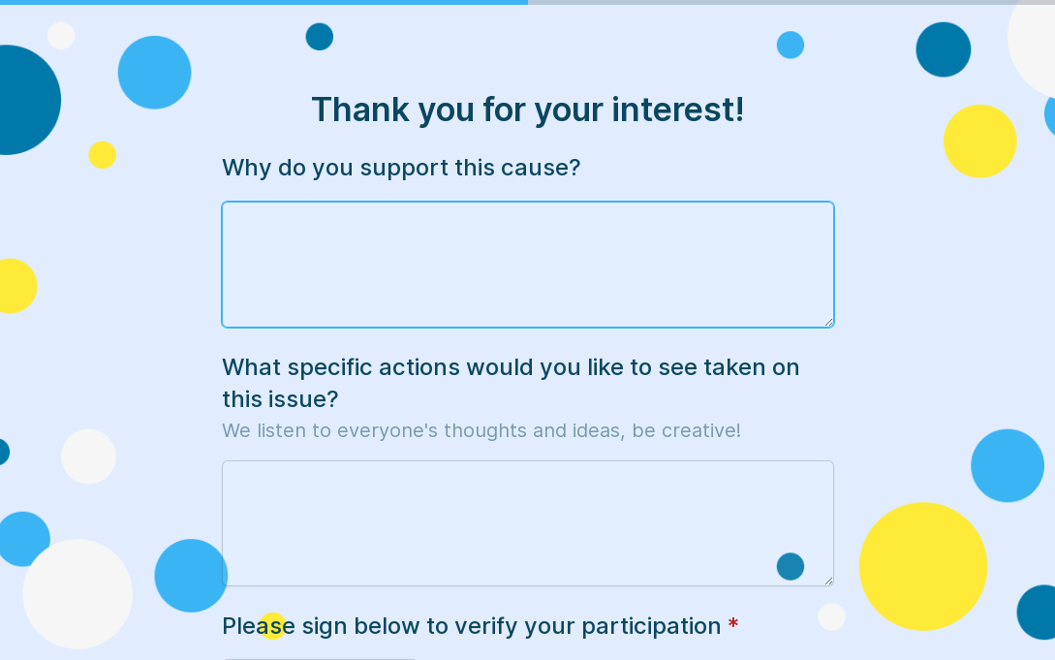The width and height of the screenshot is (1055, 660).
Task: Click the light blue circle in the upper left
Action: click(154, 73)
